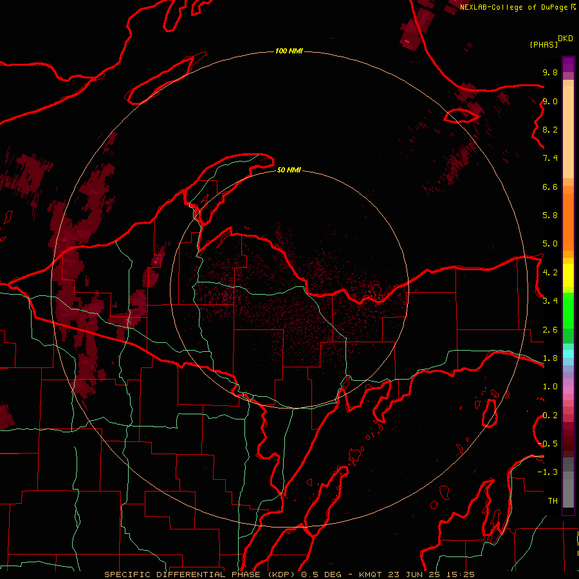Click the 3.4 value on the color scale
This screenshot has height=579, width=579.
coord(550,301)
